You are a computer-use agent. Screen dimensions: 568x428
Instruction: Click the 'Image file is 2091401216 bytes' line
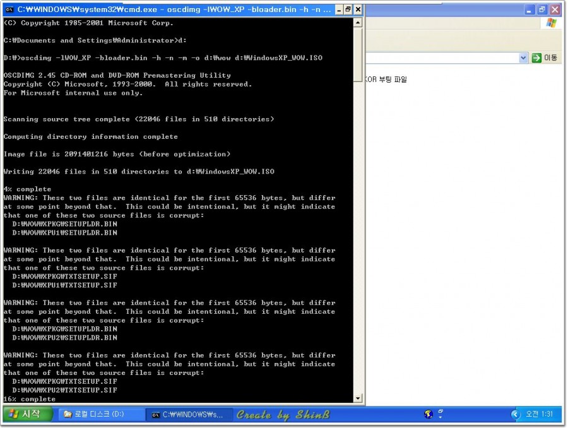pyautogui.click(x=117, y=155)
